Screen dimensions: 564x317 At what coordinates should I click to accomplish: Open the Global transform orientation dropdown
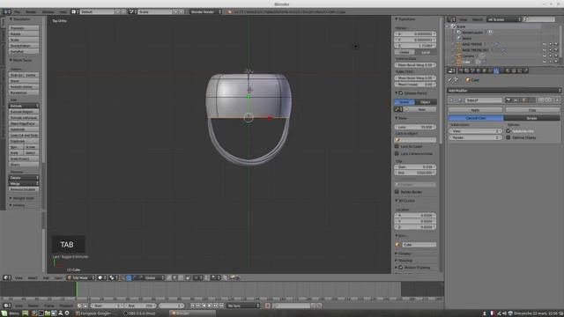(152, 277)
